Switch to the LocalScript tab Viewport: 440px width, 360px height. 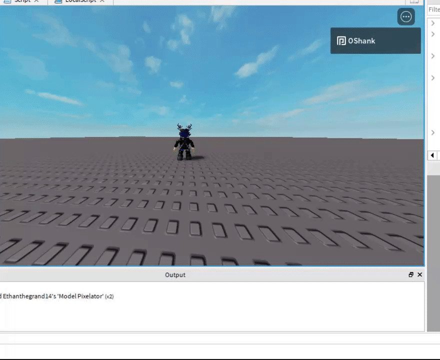(80, 1)
